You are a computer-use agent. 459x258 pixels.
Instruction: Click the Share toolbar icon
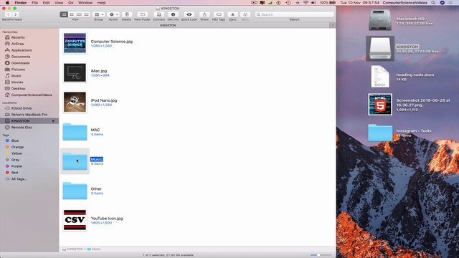pos(204,14)
